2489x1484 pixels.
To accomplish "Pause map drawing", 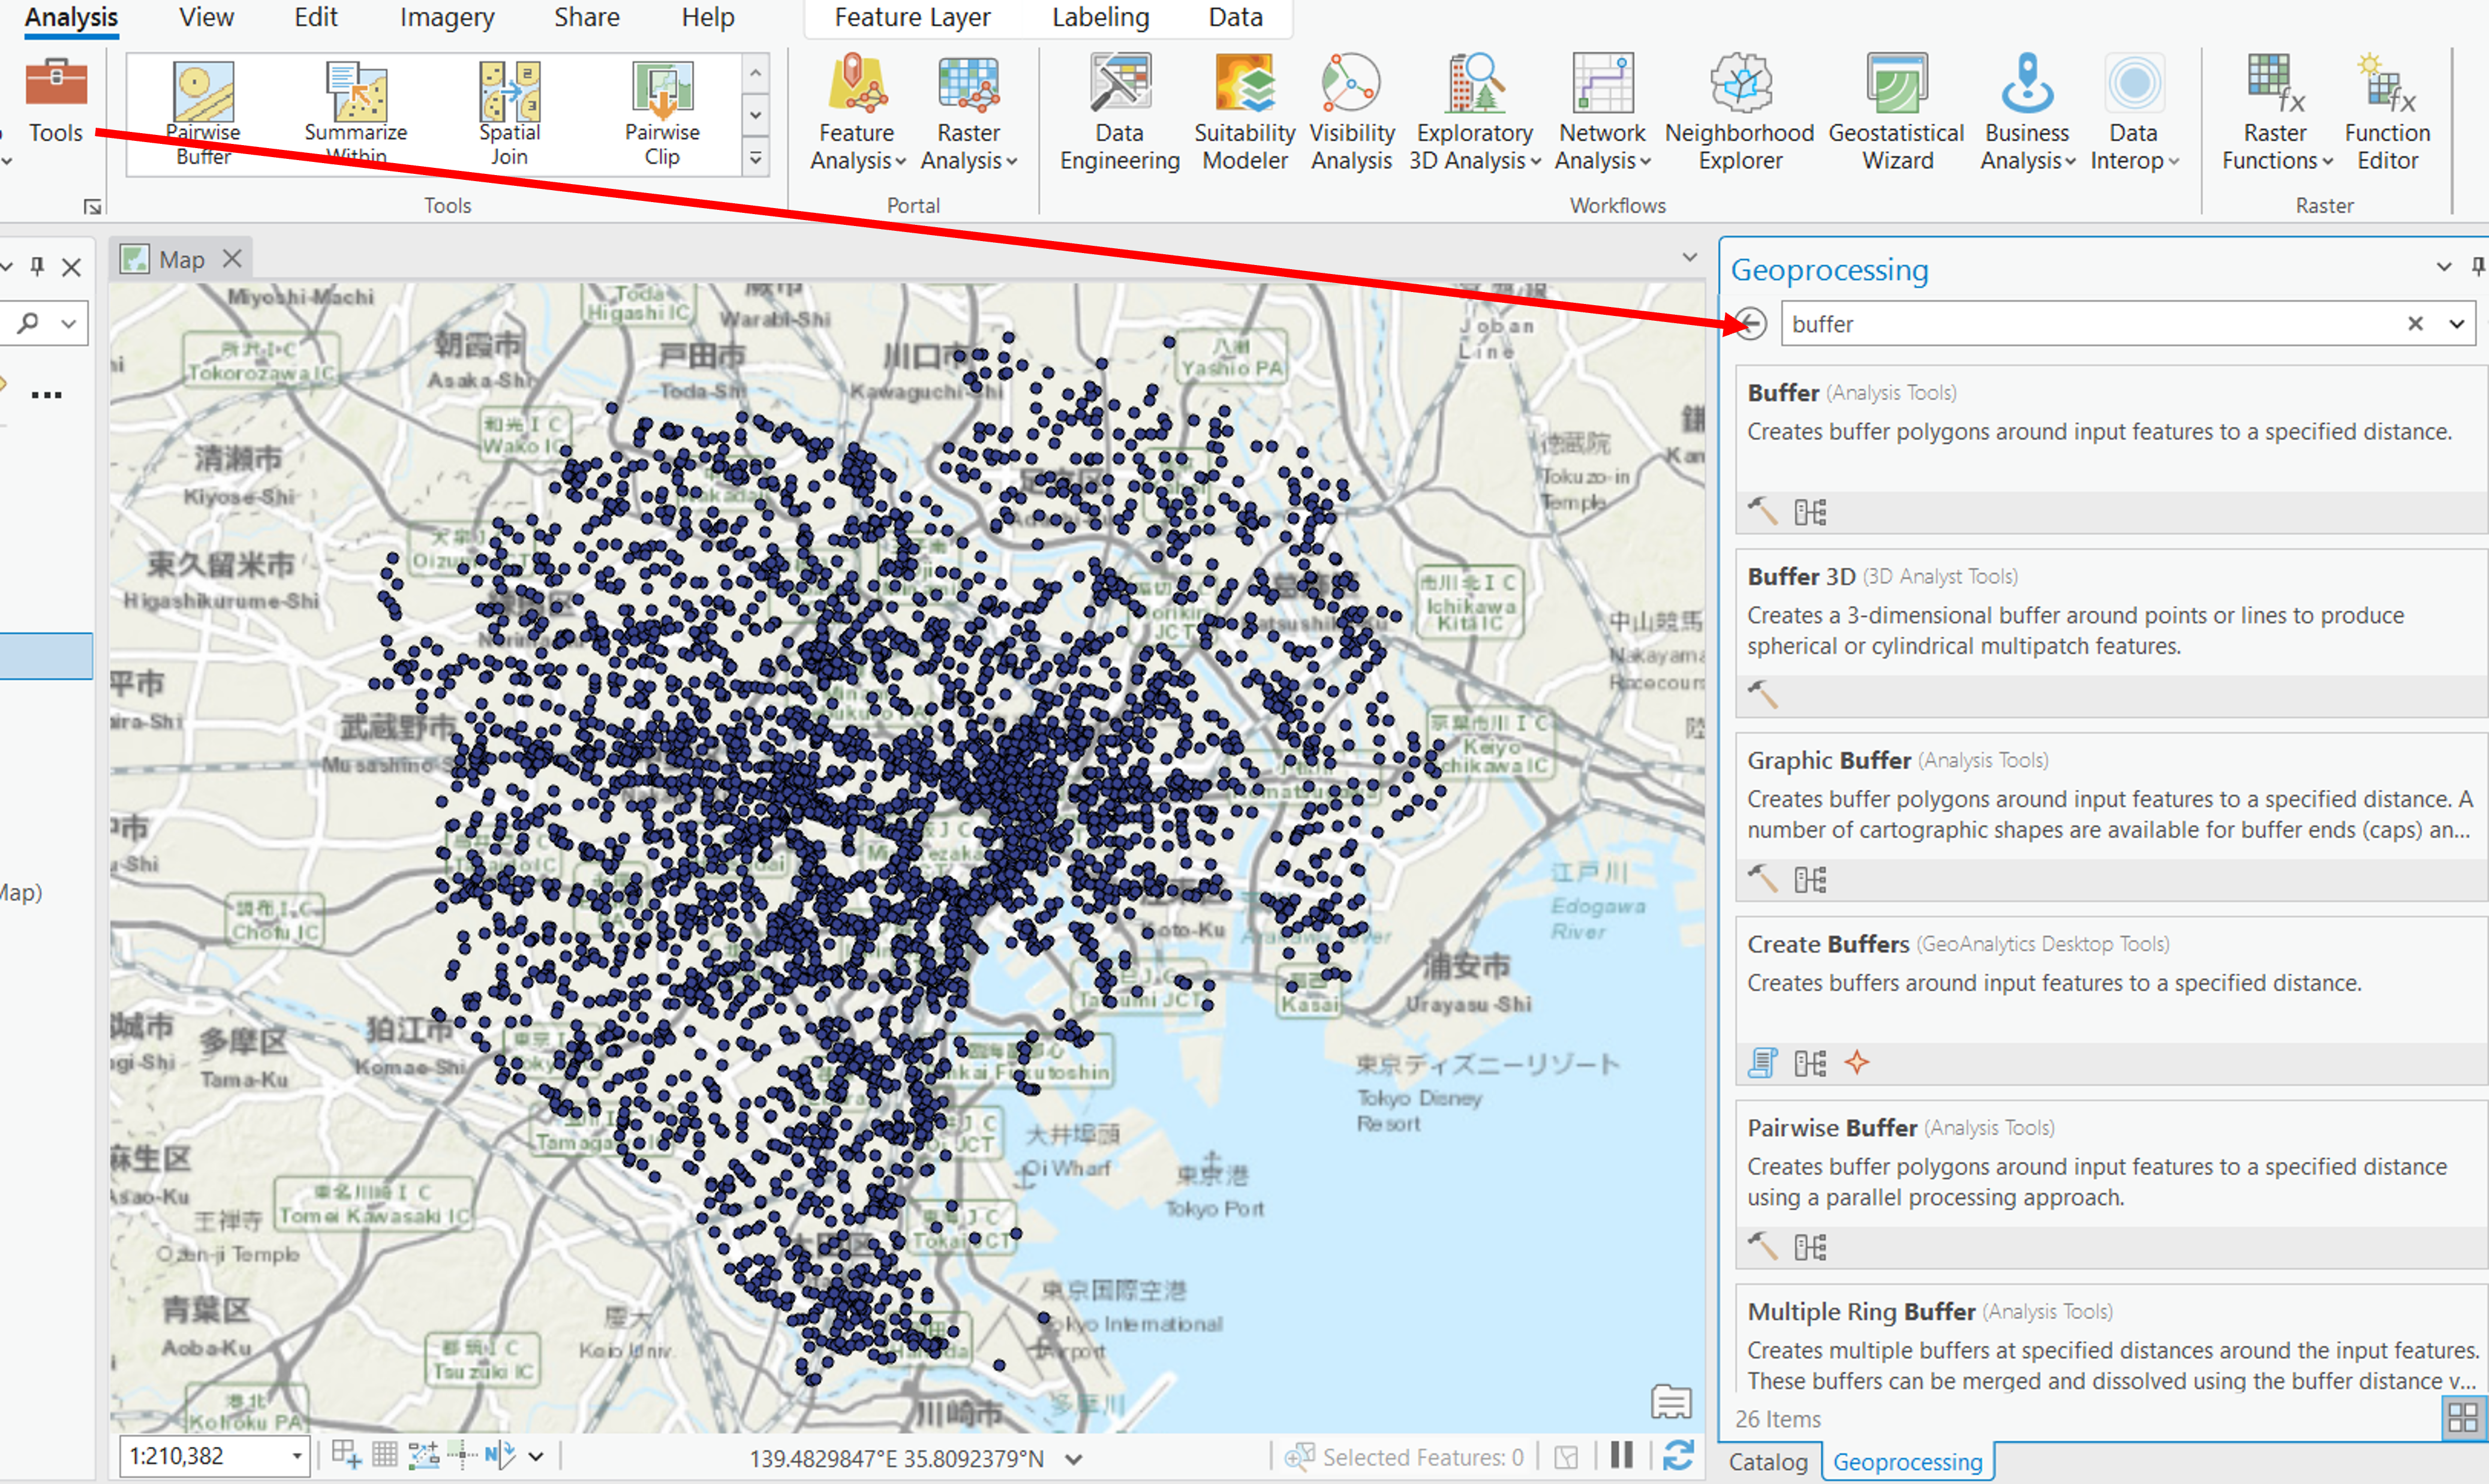I will pos(1622,1455).
